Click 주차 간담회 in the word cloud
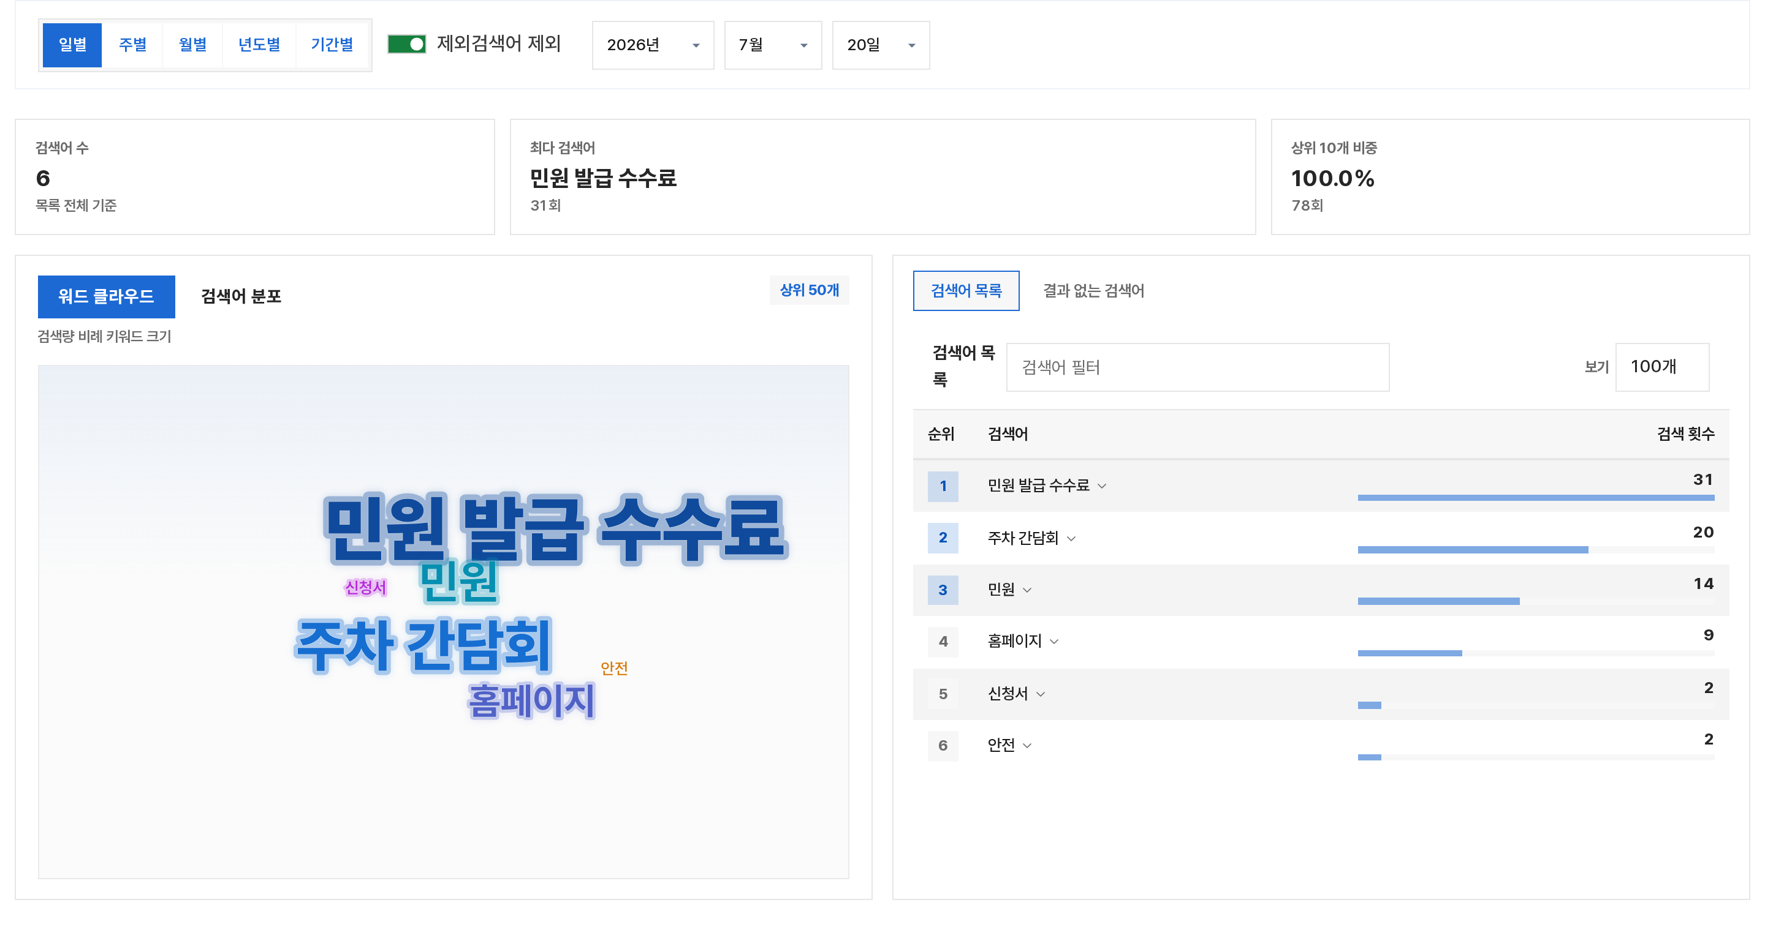The height and width of the screenshot is (949, 1765). 423,645
